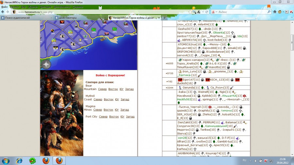Open the Инструменты menu
This screenshot has width=294, height=165.
62,7
